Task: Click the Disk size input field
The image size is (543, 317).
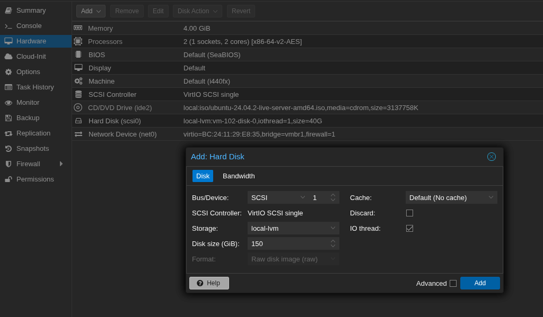Action: [287, 243]
